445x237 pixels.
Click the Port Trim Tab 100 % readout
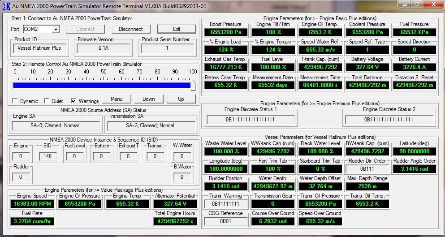pos(272,169)
